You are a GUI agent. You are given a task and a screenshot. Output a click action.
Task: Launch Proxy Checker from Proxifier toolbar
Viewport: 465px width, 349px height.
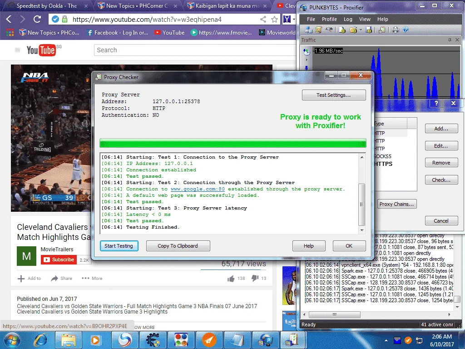coord(382,30)
